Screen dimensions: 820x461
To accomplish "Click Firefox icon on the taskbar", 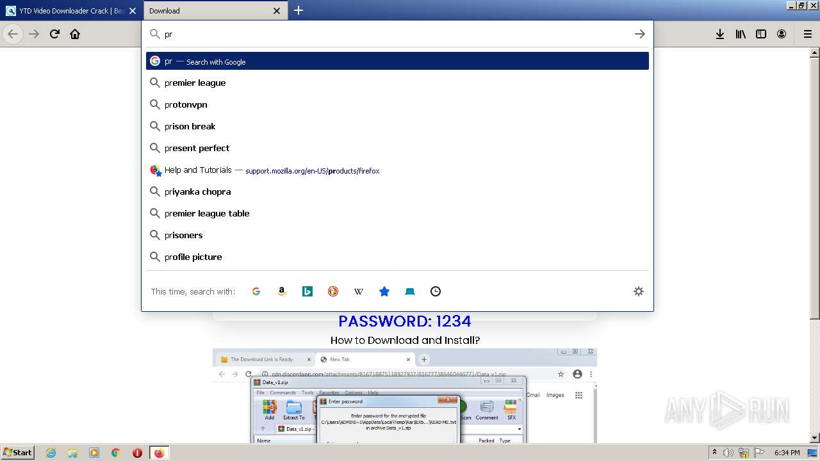I will (x=159, y=453).
